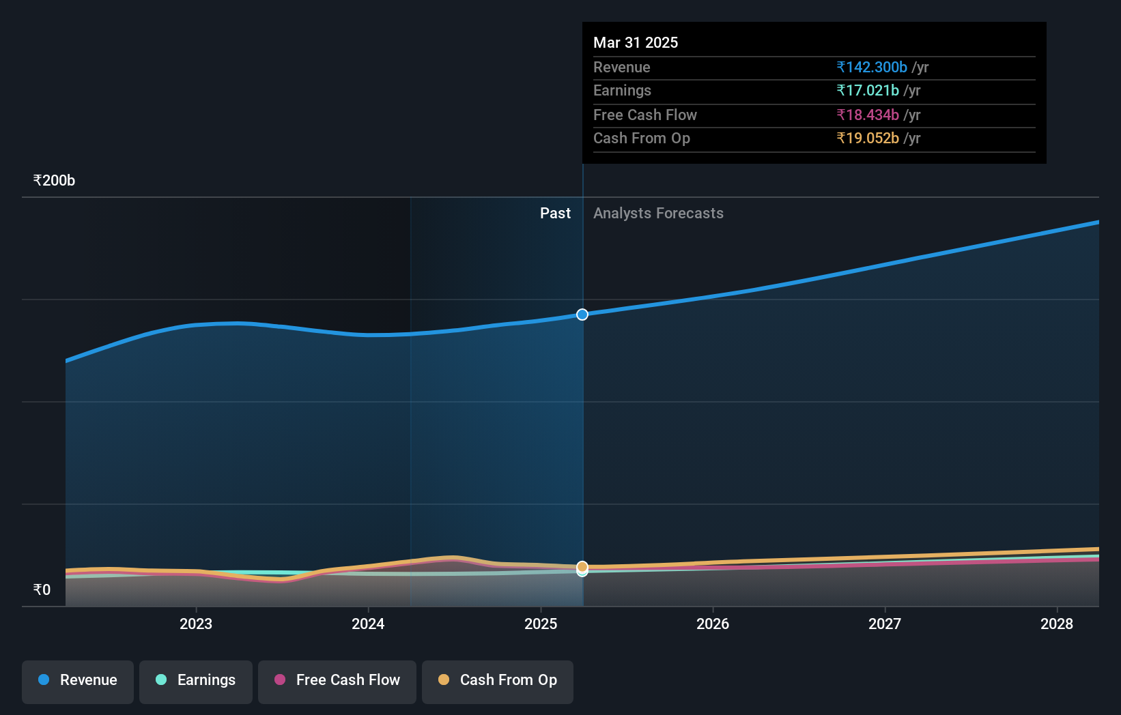Click the ₹19.052b cash from op value
Screen dimensions: 1121x715
pos(868,138)
